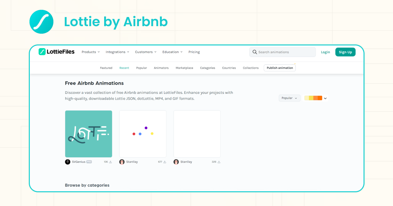This screenshot has width=393, height=206.
Task: Open SVGenius profile avatar
Action: [68, 162]
